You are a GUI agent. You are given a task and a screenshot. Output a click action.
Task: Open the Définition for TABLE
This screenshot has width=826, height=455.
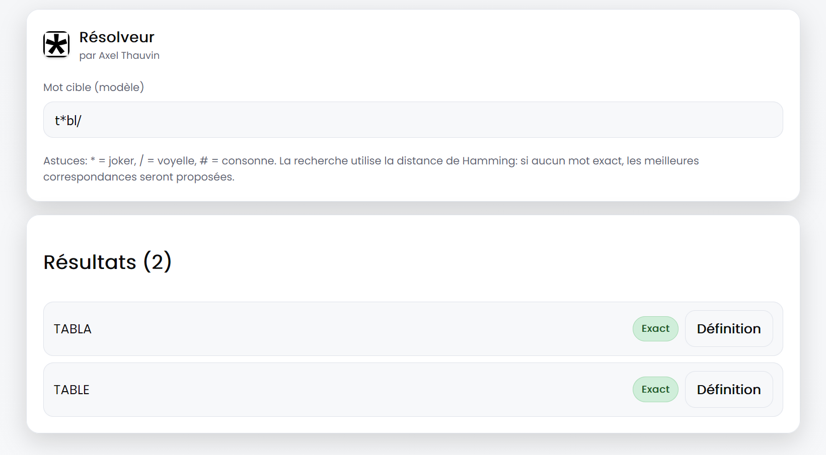coord(729,389)
